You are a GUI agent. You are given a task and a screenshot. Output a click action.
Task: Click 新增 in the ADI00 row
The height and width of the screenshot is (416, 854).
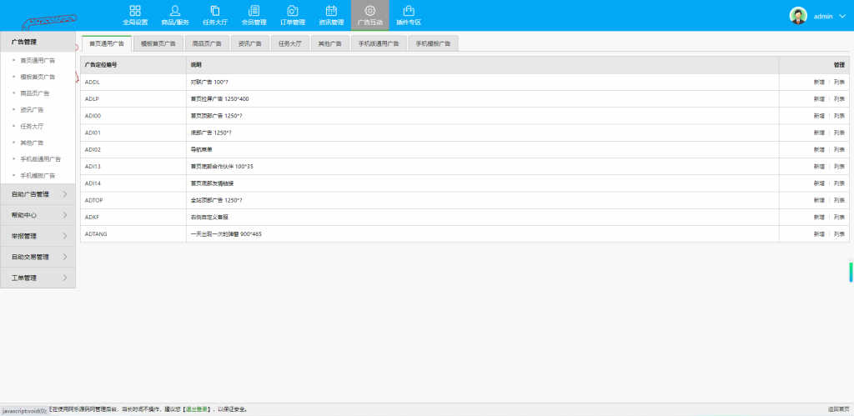click(x=819, y=115)
